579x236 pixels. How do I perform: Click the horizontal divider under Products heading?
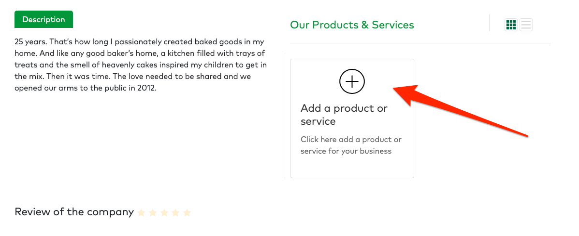pyautogui.click(x=420, y=43)
